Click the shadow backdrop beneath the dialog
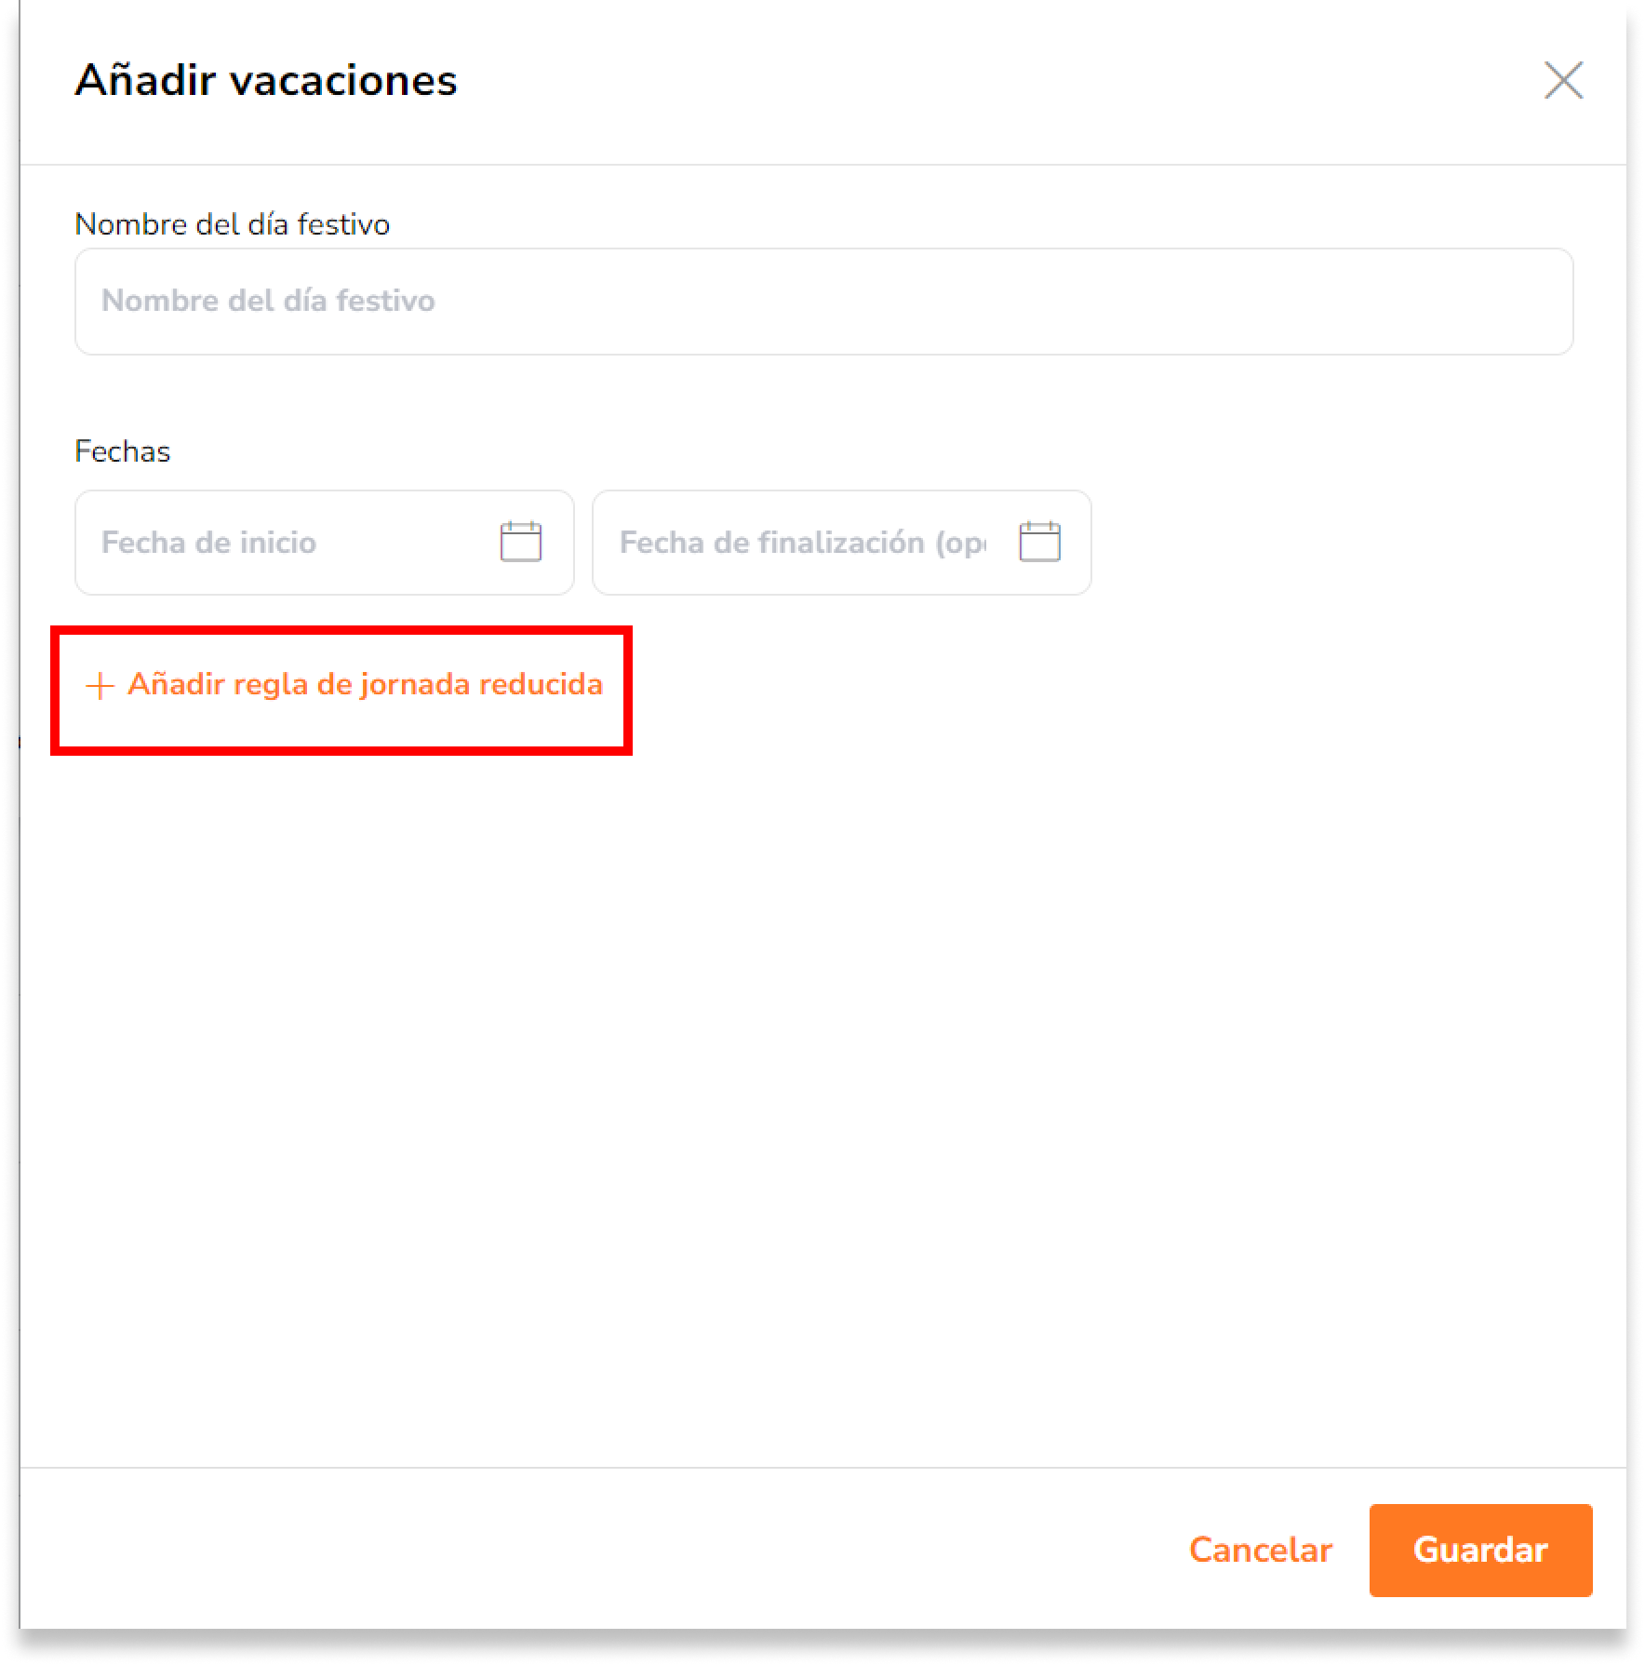The height and width of the screenshot is (1666, 1645). 823,1647
